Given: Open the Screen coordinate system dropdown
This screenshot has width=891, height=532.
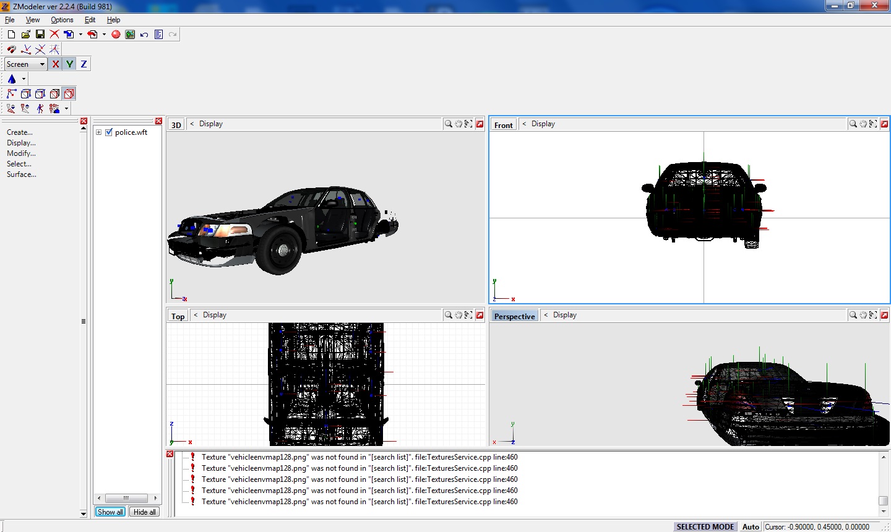Looking at the screenshot, I should [x=42, y=64].
